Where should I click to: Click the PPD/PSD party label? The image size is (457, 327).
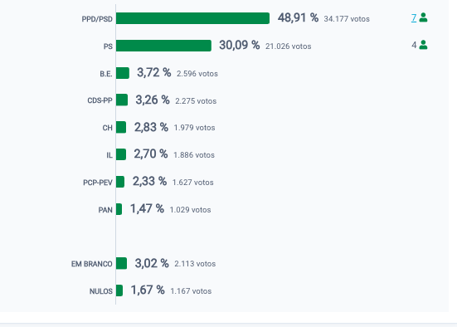[x=97, y=19]
